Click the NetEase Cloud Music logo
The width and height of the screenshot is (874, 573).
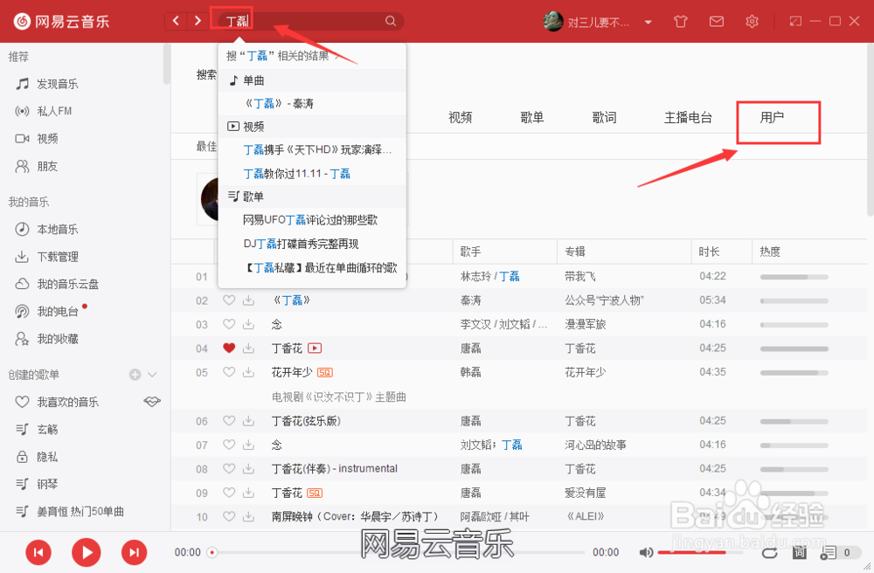[x=61, y=21]
